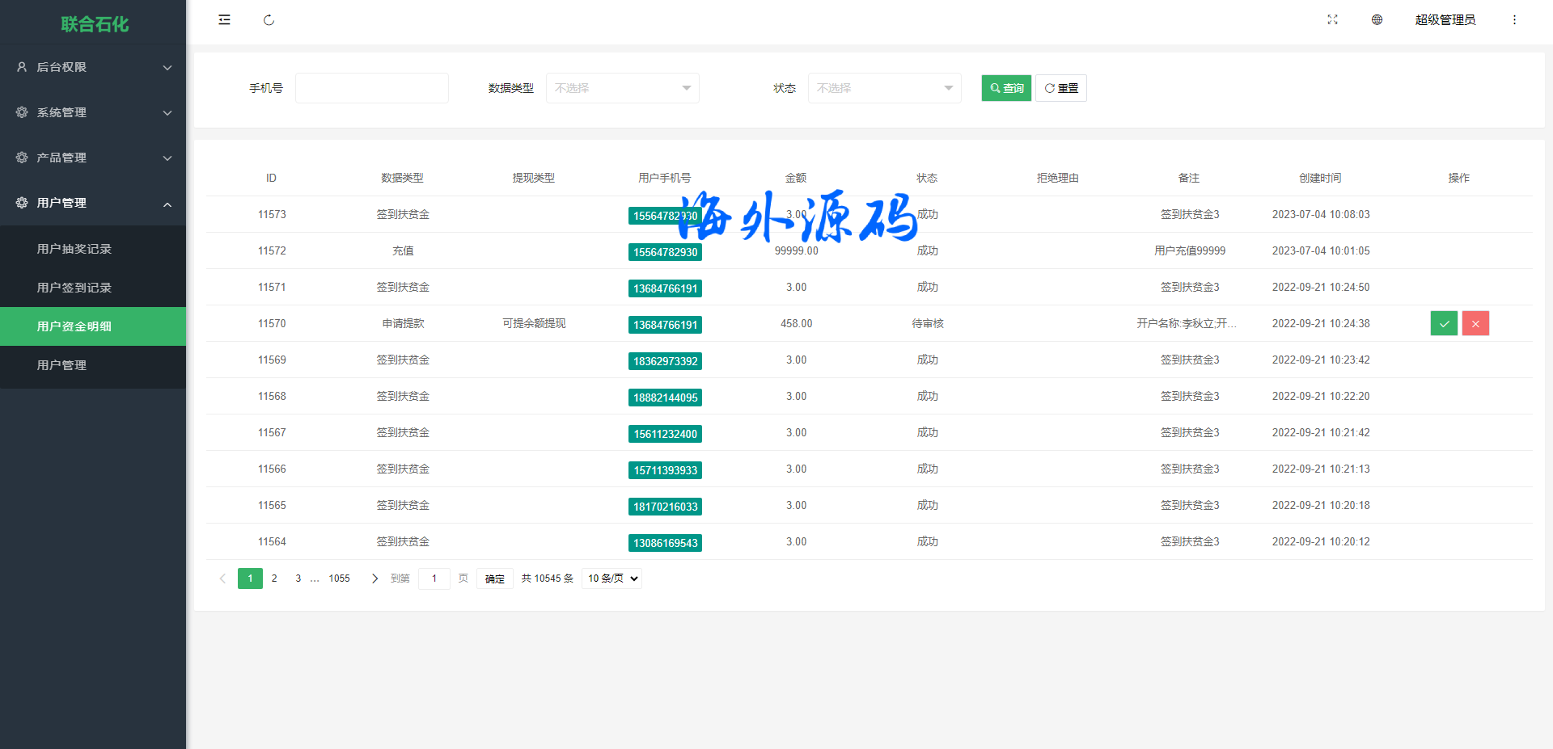1553x749 pixels.
Task: Reject withdrawal 11570 with red X
Action: point(1475,323)
